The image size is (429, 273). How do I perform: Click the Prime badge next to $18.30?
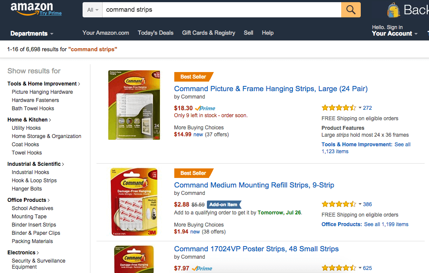[x=205, y=108]
